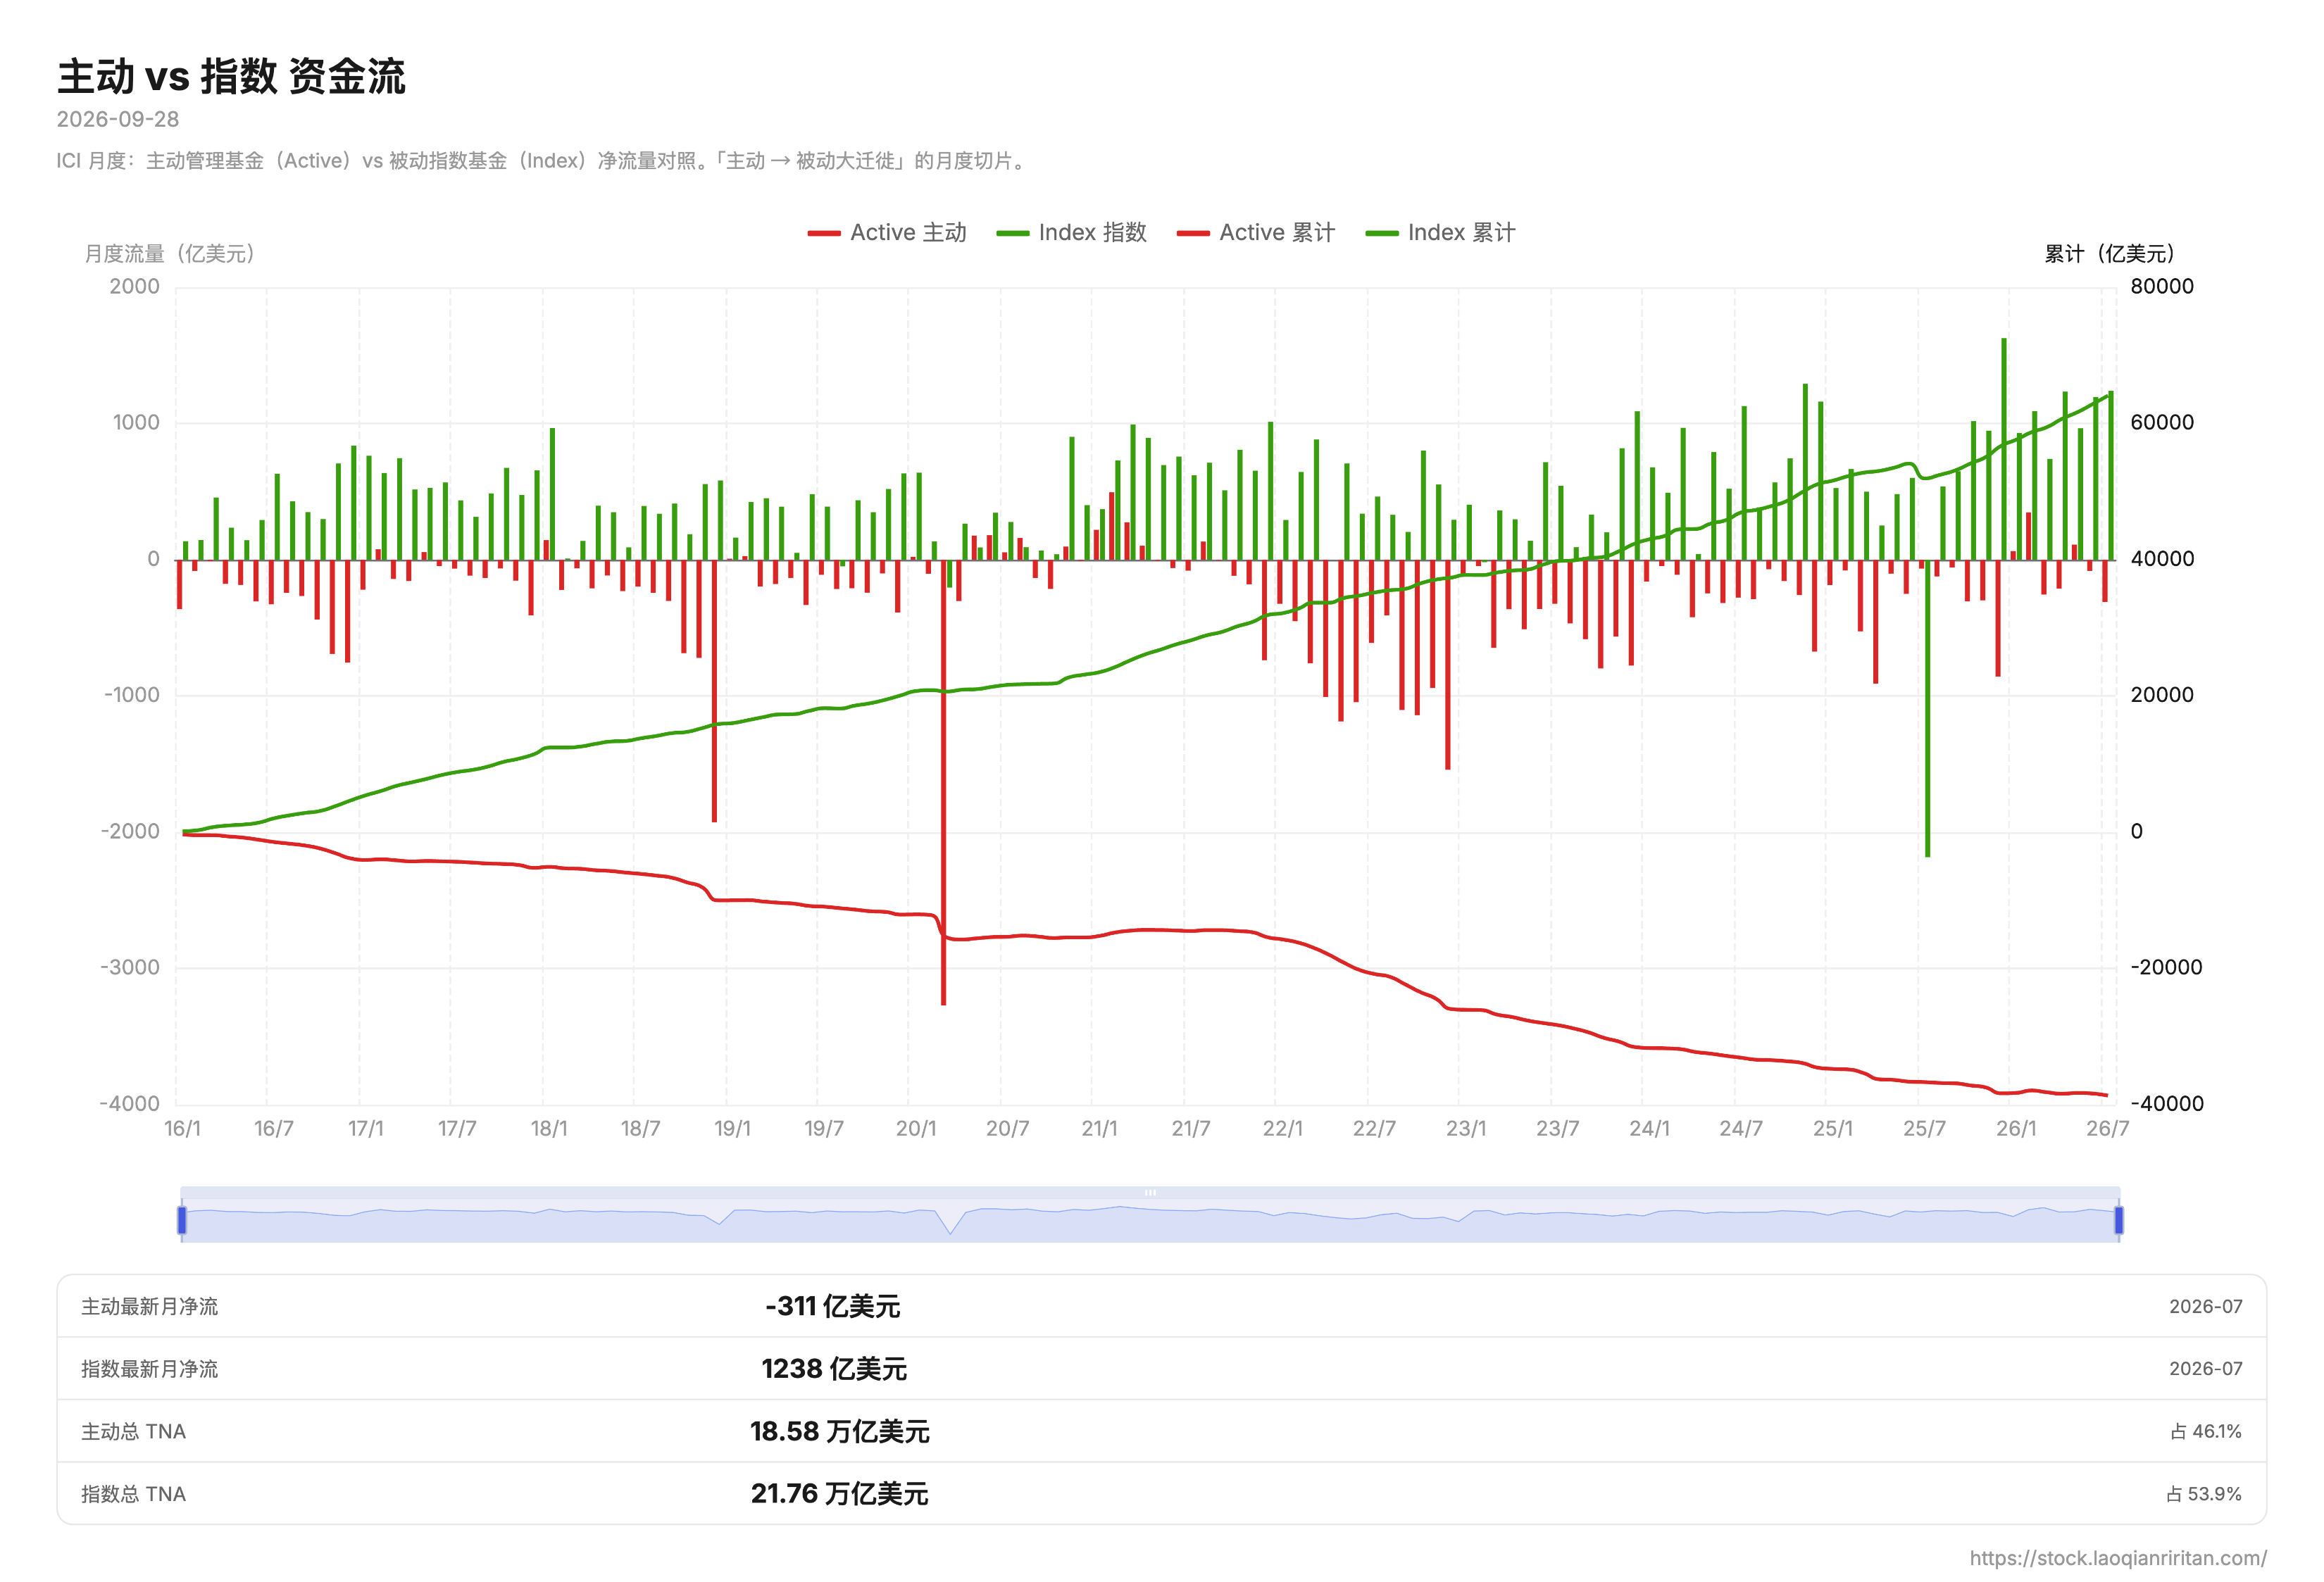Open the stock.laoqianriritan.com link

(x=2117, y=1558)
